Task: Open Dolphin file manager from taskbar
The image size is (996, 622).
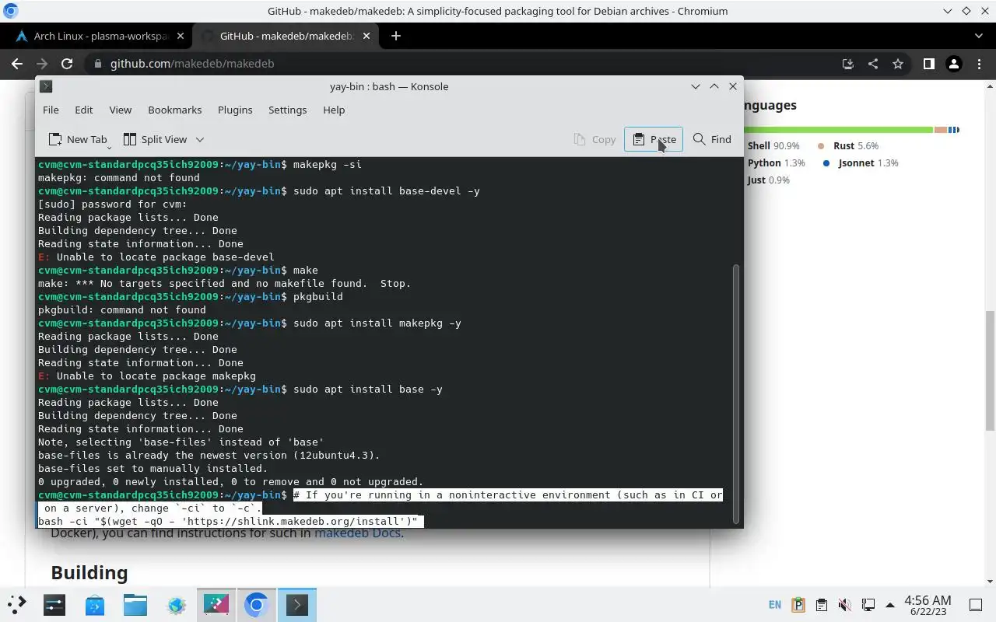Action: pyautogui.click(x=135, y=604)
